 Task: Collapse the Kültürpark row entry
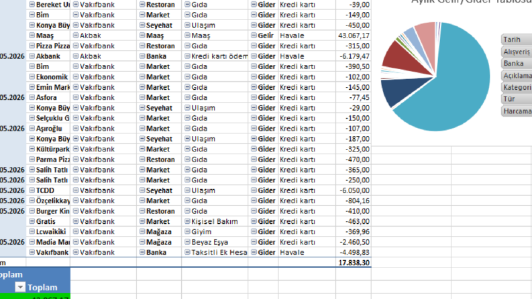pos(32,149)
